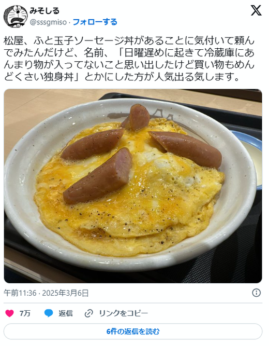This screenshot has height=346, width=269.
Task: Click the chain link copy icon
Action: [x=88, y=313]
